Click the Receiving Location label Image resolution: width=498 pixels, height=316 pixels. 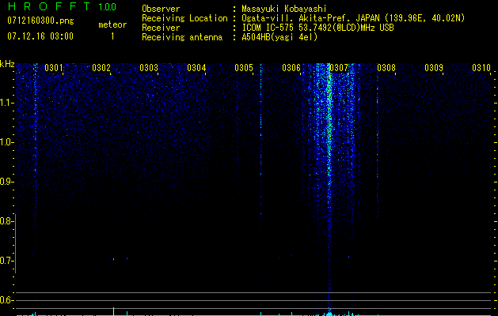pyautogui.click(x=184, y=18)
